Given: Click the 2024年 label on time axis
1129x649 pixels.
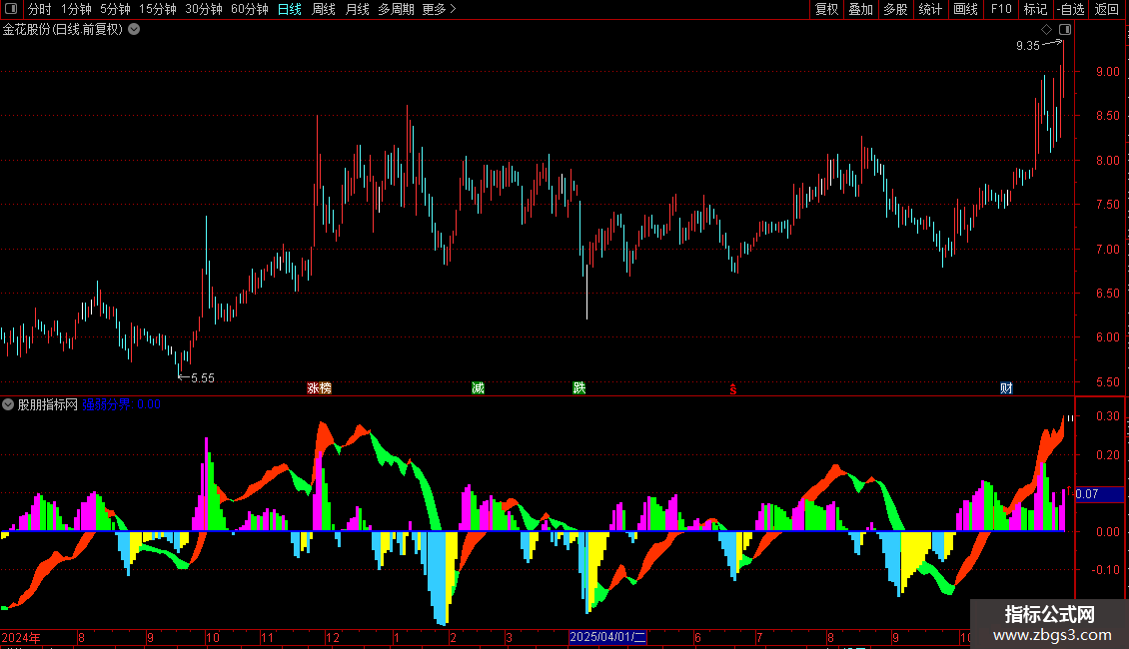Looking at the screenshot, I should click(x=21, y=637).
